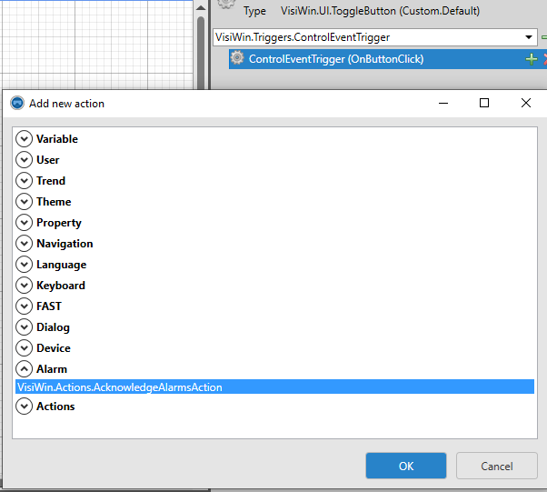Expand the Property action group
This screenshot has width=547, height=492.
tap(25, 223)
